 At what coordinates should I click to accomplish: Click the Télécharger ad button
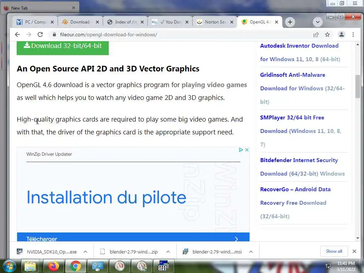[133, 237]
